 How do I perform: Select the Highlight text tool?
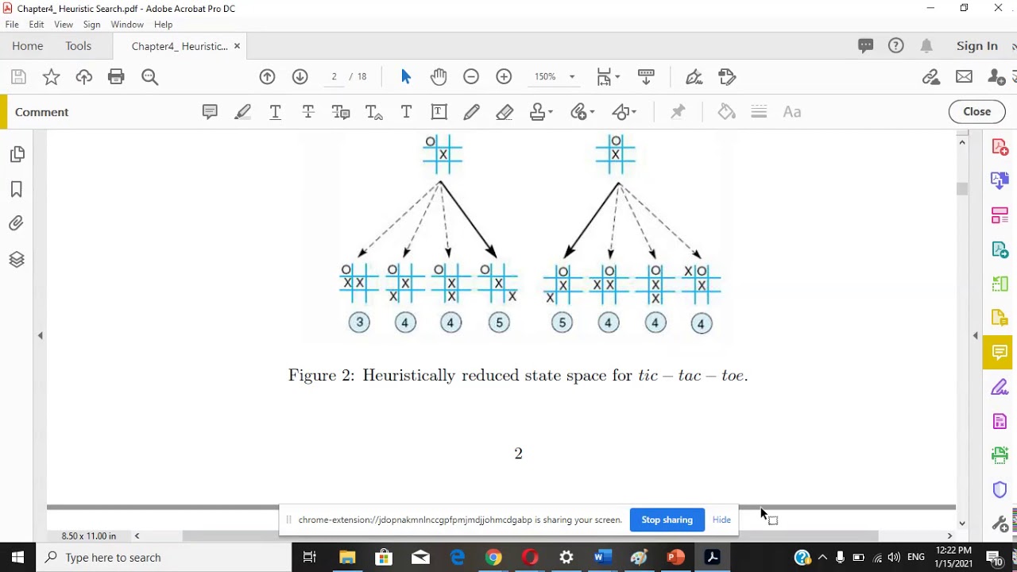click(243, 112)
